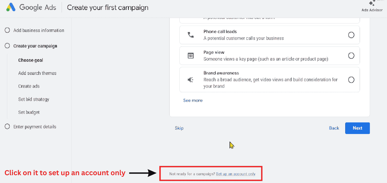
Task: Open the Set budget step
Action: click(x=29, y=112)
